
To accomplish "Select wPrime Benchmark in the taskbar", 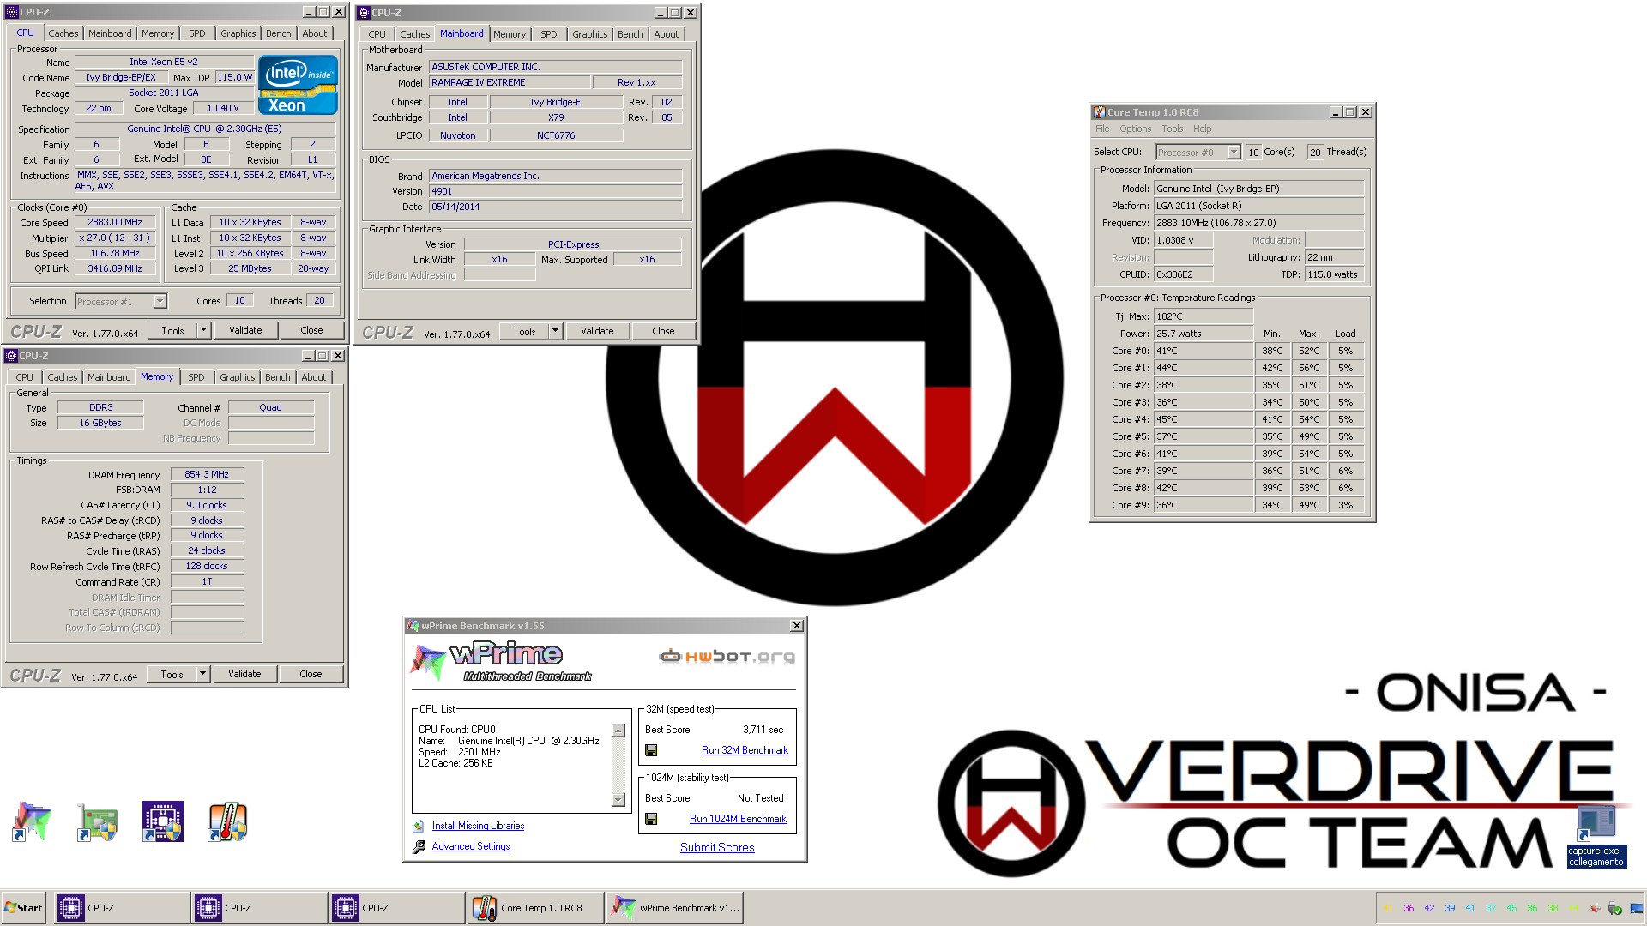I will coord(675,907).
